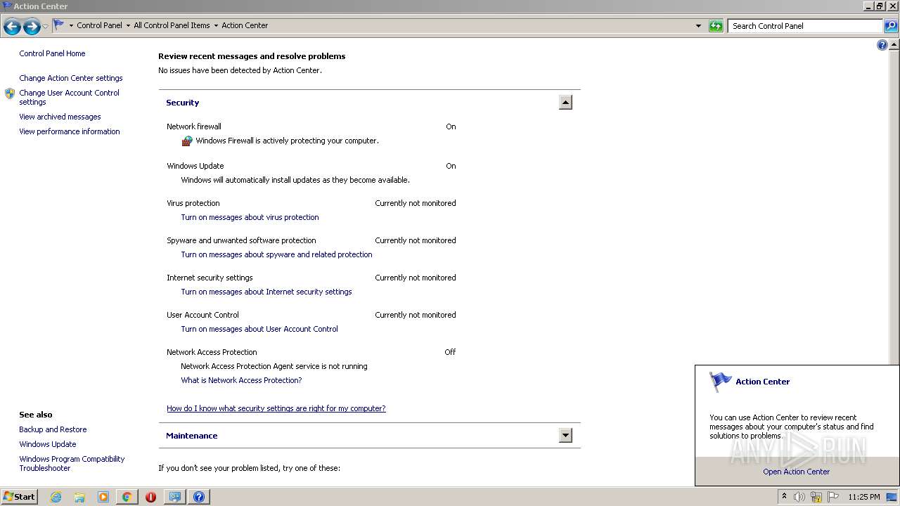Click the Security section heading
Viewport: 900px width, 506px height.
point(182,103)
